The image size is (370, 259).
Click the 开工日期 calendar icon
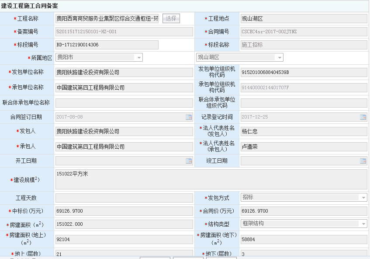coord(189,161)
